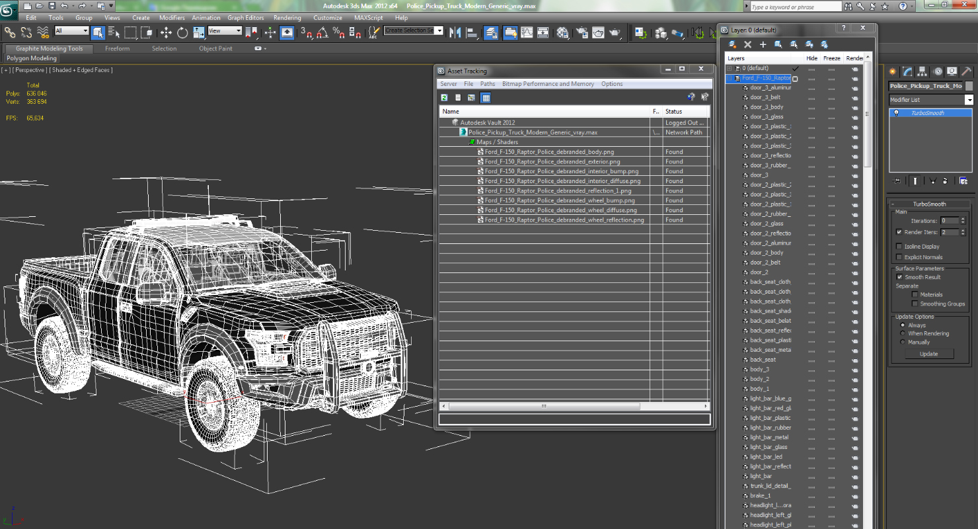This screenshot has height=529, width=978.
Task: Switch Asset Tracking to table view
Action: (x=486, y=97)
